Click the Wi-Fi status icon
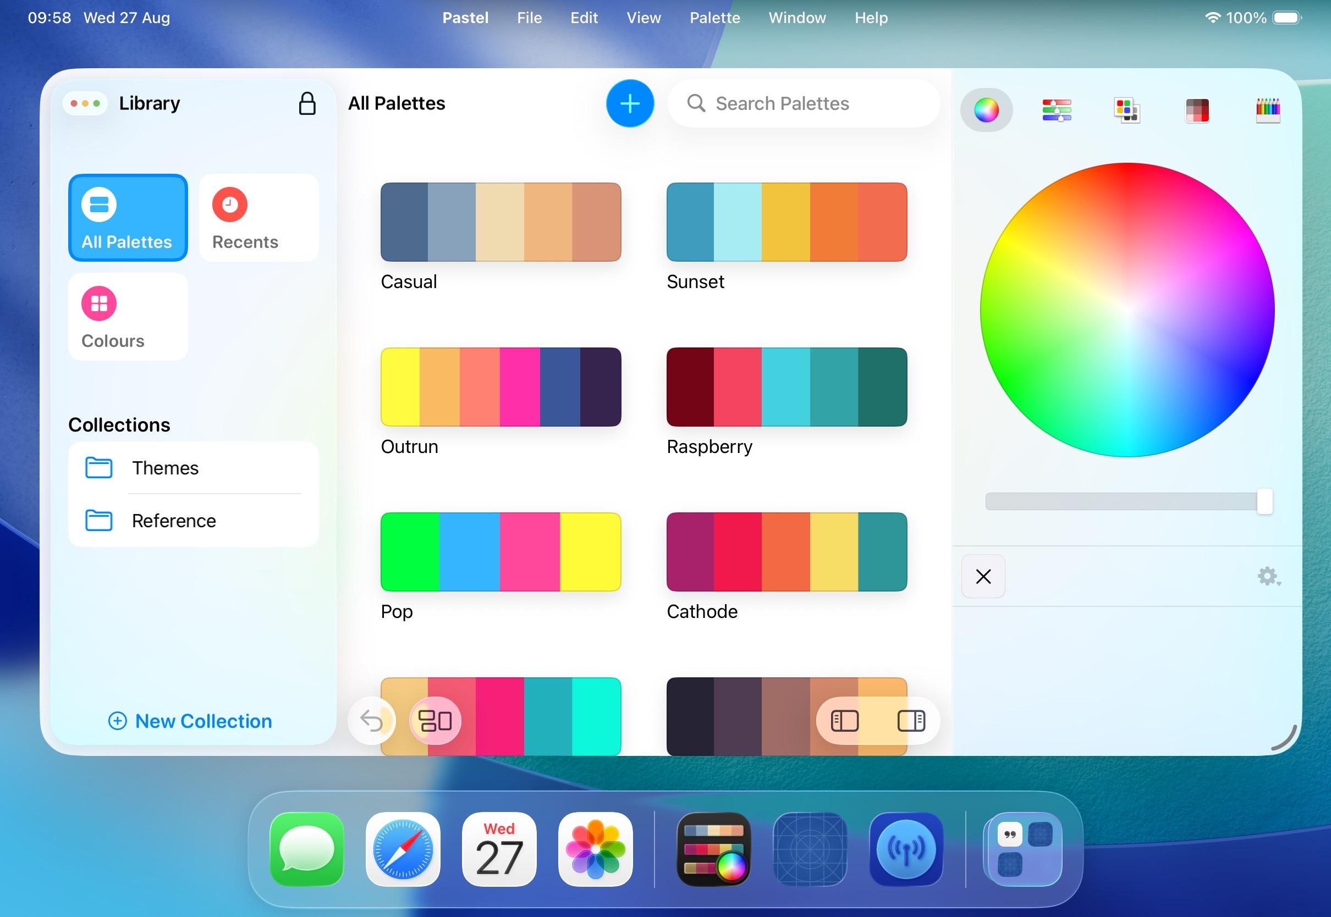The height and width of the screenshot is (917, 1331). (x=1213, y=18)
